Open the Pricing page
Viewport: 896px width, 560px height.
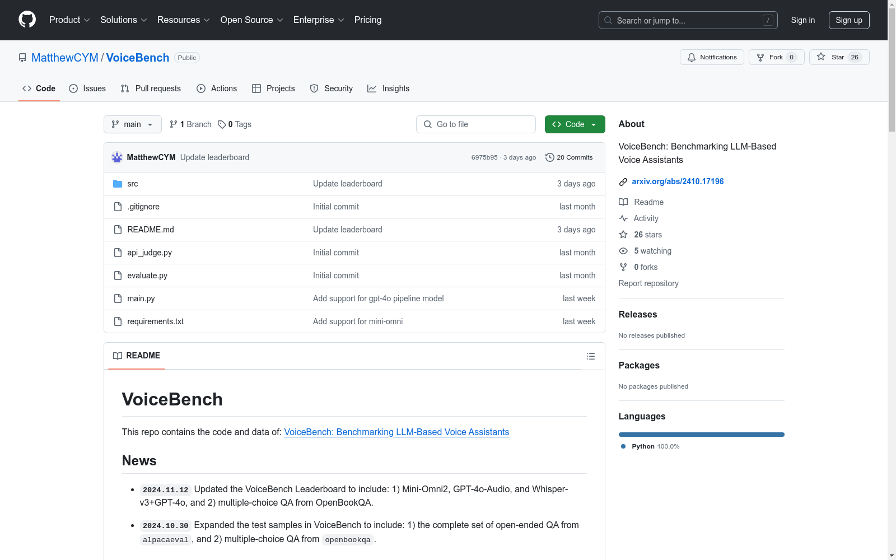368,20
